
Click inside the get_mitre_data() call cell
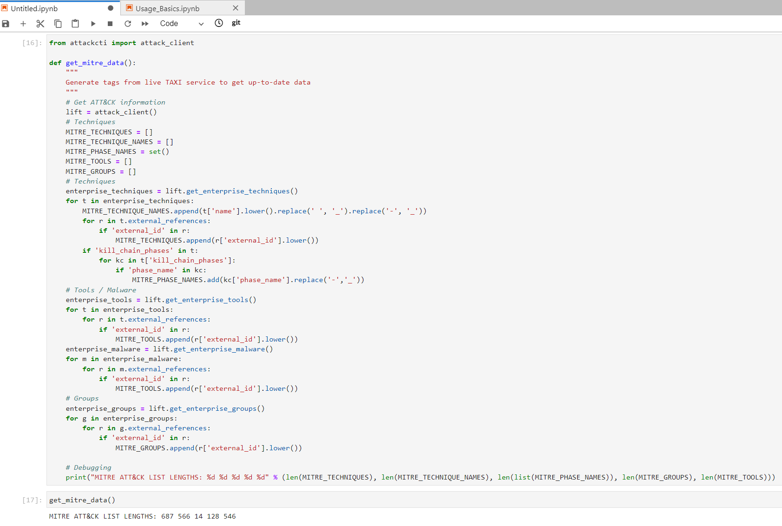(82, 500)
